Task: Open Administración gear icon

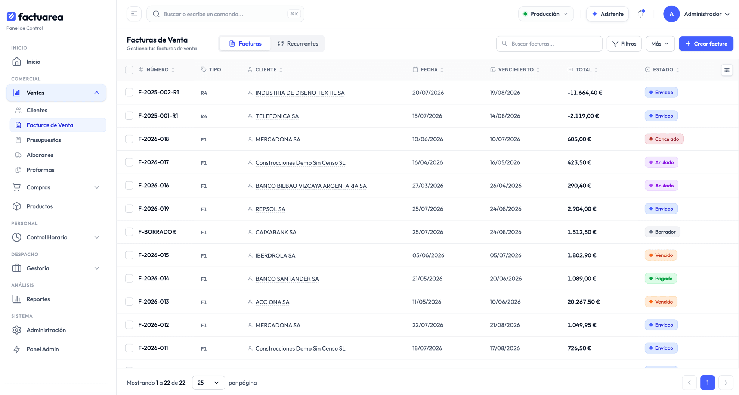Action: 16,330
